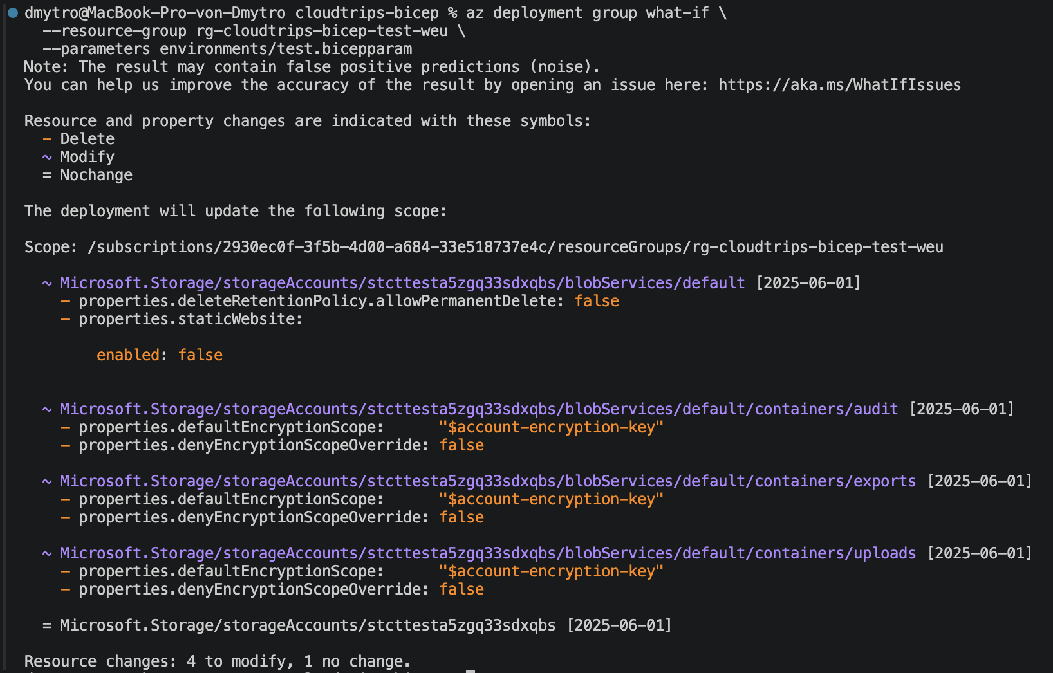Click the containers/audit resource path
The width and height of the screenshot is (1053, 673).
479,409
